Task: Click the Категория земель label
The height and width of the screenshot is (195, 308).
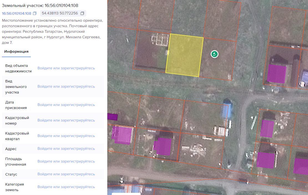Action: 14,187
